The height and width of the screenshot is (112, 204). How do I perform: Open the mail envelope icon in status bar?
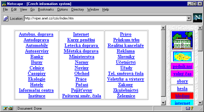(x=188, y=108)
